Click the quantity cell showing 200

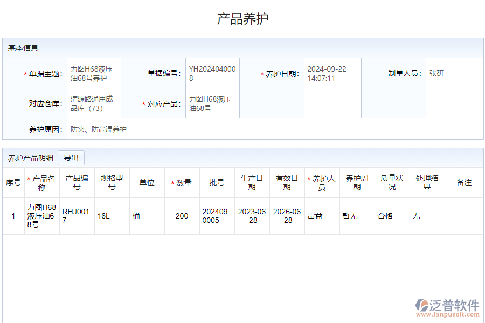182,216
